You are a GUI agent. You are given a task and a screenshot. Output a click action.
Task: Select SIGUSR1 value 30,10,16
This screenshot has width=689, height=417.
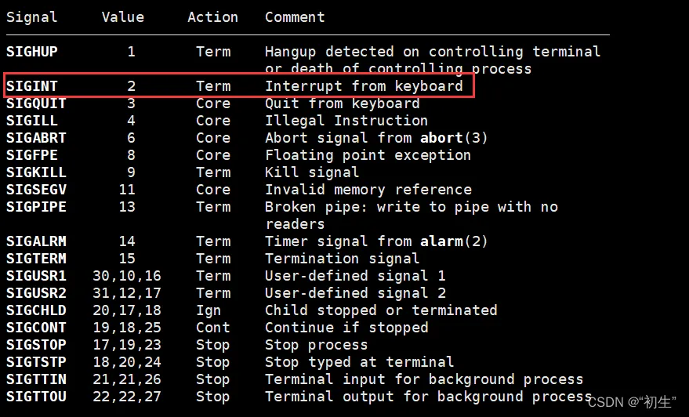[x=131, y=276]
